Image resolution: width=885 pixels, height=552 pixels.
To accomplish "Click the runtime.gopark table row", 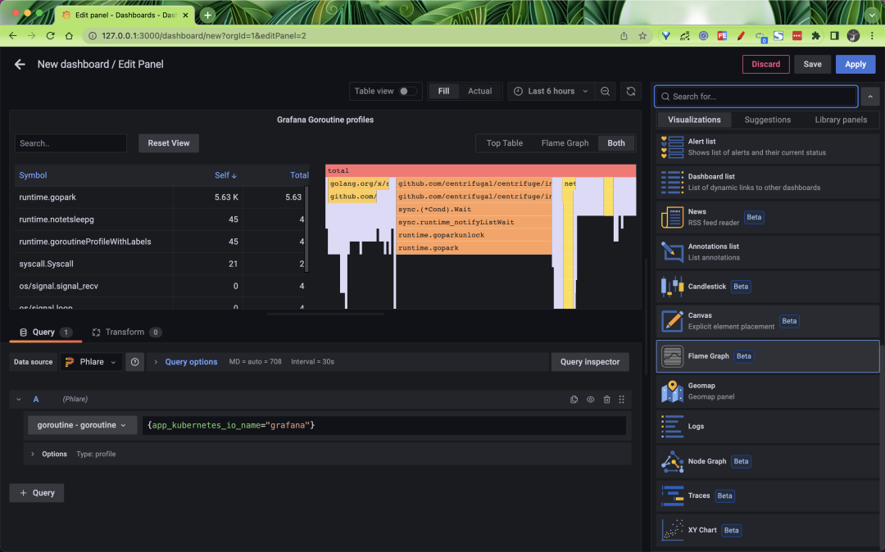I will point(161,197).
